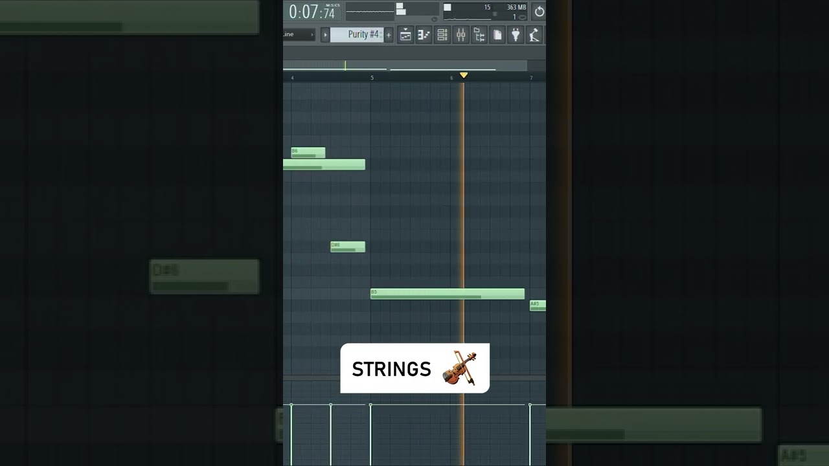829x466 pixels.
Task: Click the 363 MB memory readout
Action: [516, 7]
